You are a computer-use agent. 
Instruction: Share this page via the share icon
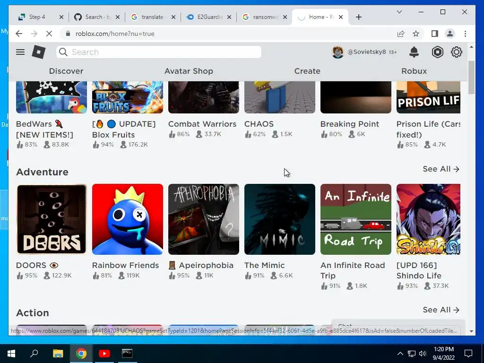[401, 34]
